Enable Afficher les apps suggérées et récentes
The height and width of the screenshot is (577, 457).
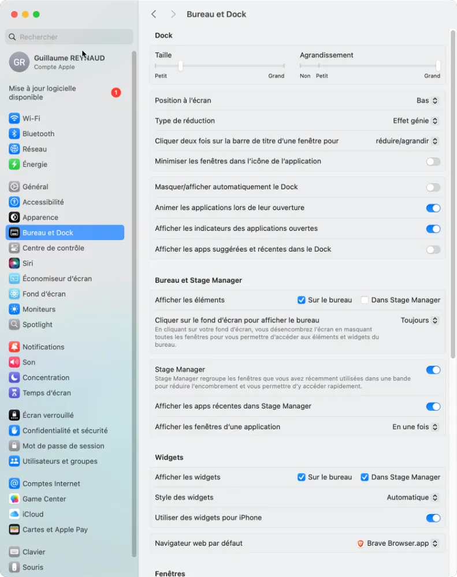[433, 250]
